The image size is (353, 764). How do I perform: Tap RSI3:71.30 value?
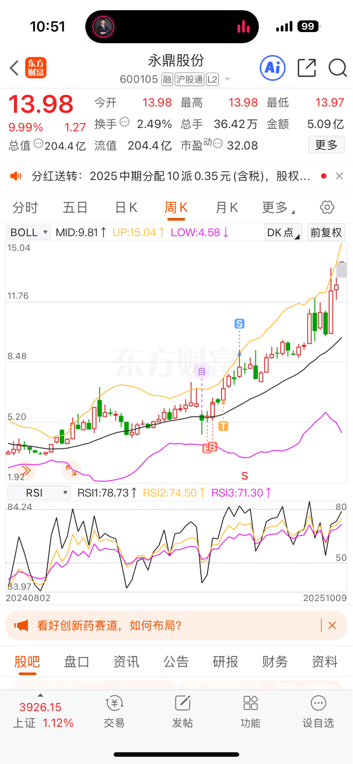pyautogui.click(x=241, y=493)
